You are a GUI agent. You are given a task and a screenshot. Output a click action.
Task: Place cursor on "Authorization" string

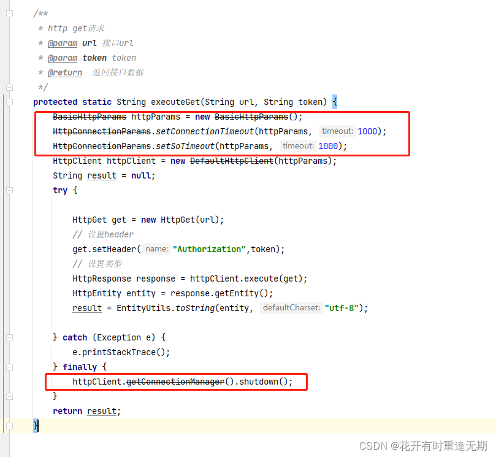tap(209, 249)
